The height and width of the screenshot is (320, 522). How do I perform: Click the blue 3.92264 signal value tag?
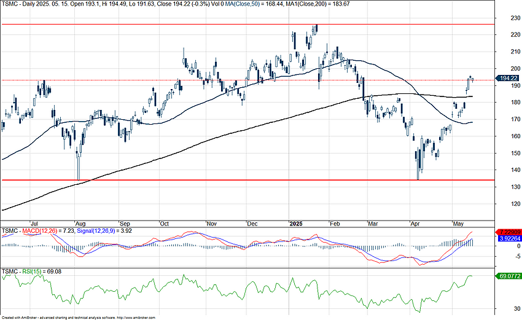pyautogui.click(x=509, y=239)
